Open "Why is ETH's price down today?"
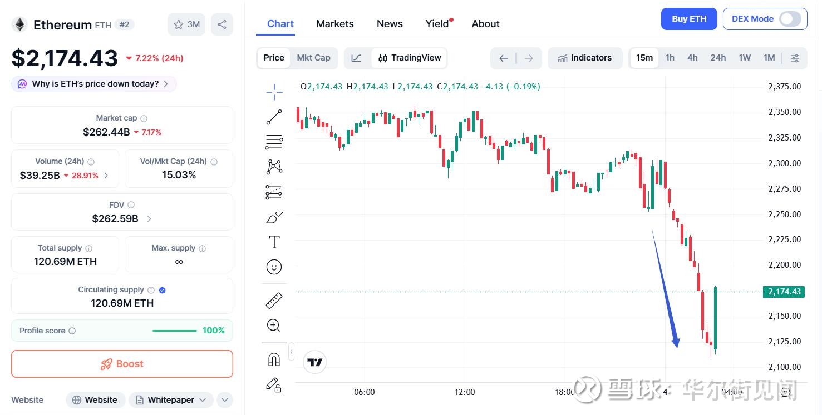822x415 pixels. (95, 84)
